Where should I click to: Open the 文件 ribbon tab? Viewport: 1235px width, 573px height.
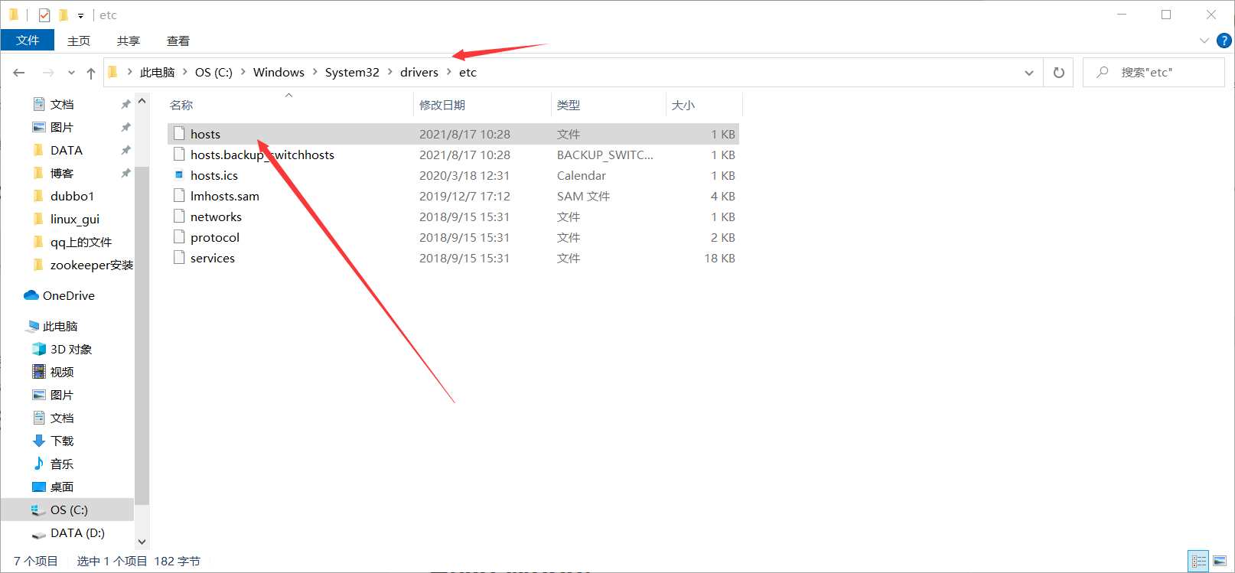tap(28, 41)
